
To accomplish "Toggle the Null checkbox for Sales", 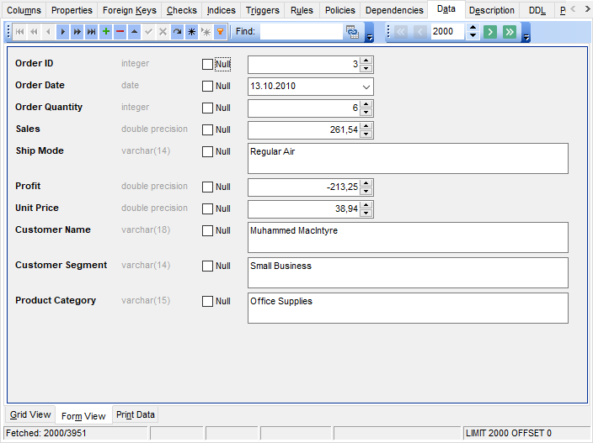I will pos(207,130).
